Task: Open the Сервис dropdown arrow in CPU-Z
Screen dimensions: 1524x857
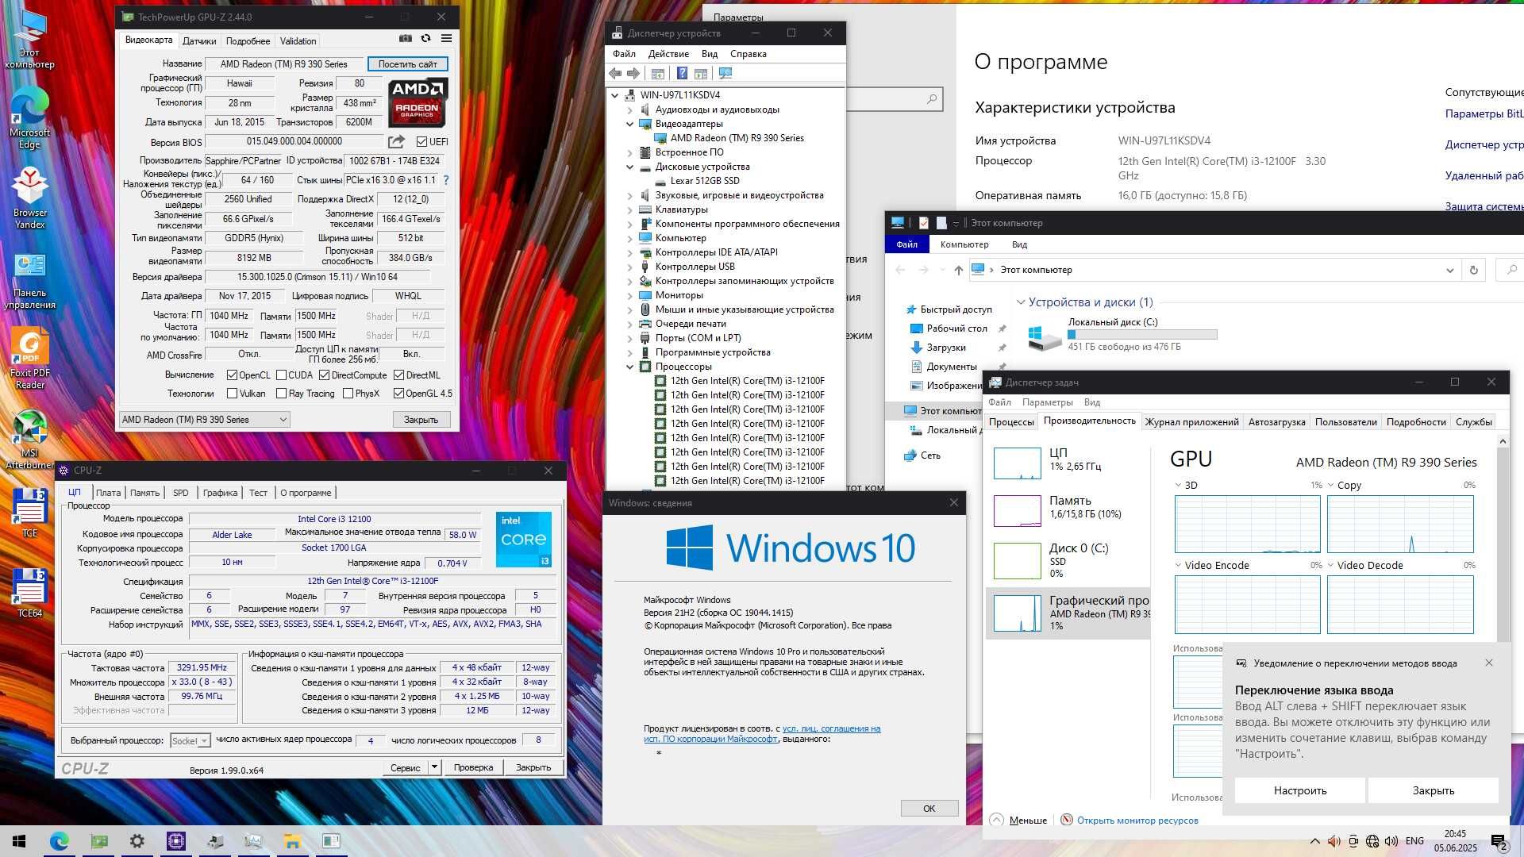Action: 434,767
